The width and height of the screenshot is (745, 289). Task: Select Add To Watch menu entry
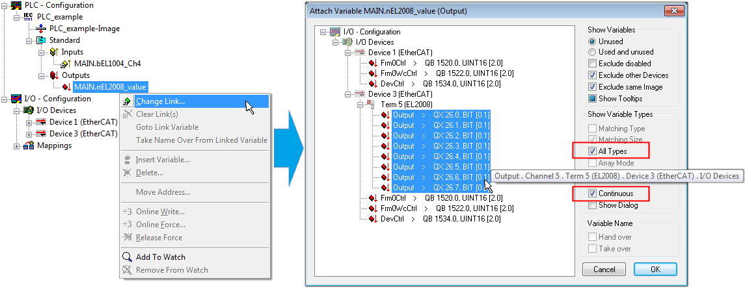pos(160,257)
